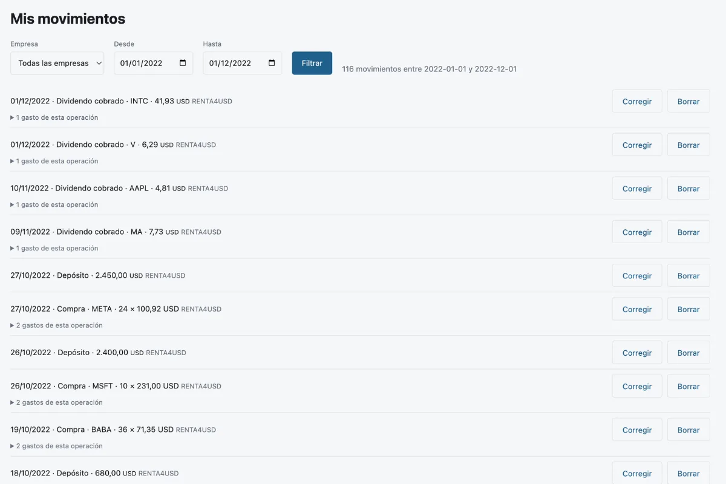Corregir the MSFT purchase movement
Viewport: 726px width, 484px height.
(637, 387)
